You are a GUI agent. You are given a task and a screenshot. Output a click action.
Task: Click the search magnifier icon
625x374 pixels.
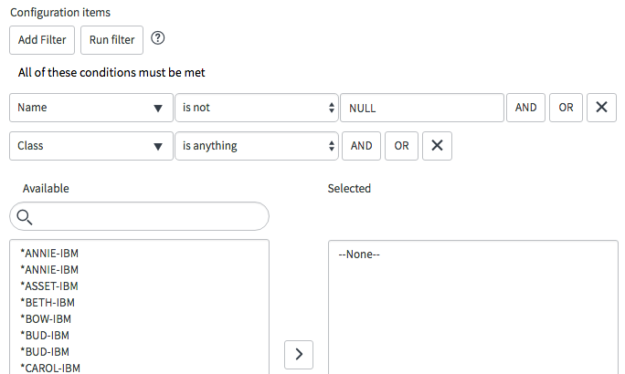click(x=25, y=216)
